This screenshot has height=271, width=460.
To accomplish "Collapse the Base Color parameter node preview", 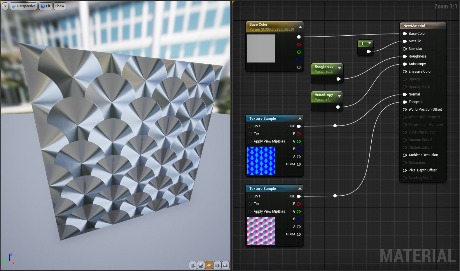I will (x=300, y=27).
